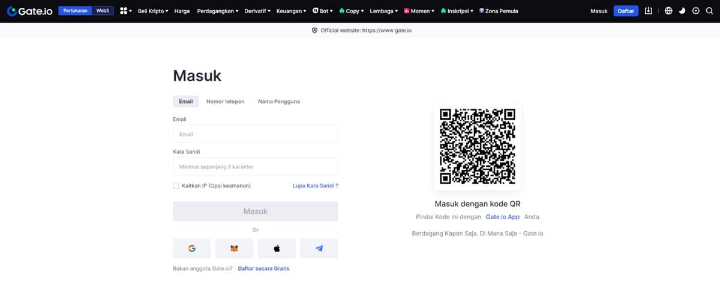Viewport: 720px width, 288px height.
Task: Open the settings circle icon in header
Action: [x=695, y=11]
